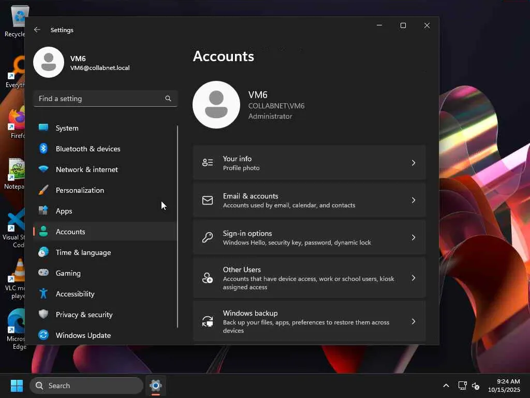Open the Apps sidebar label
530x398 pixels.
coord(64,211)
